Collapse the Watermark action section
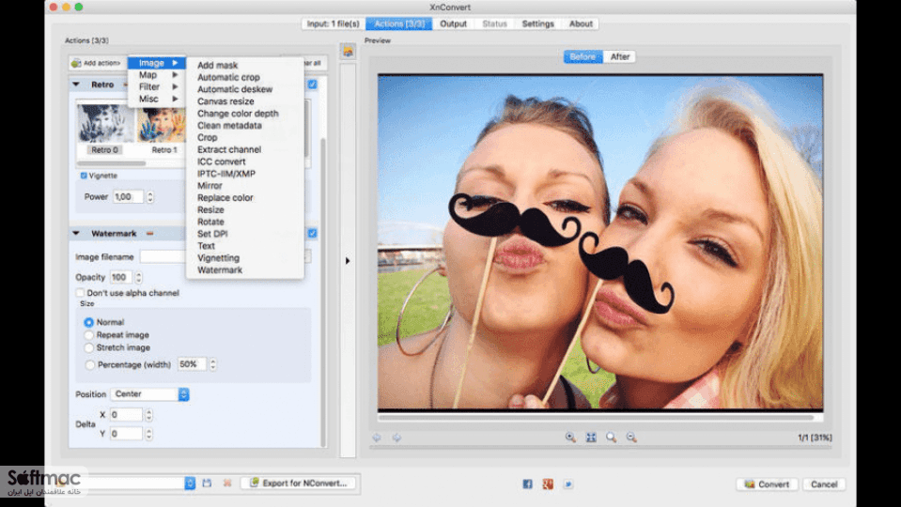This screenshot has width=901, height=507. (x=76, y=233)
